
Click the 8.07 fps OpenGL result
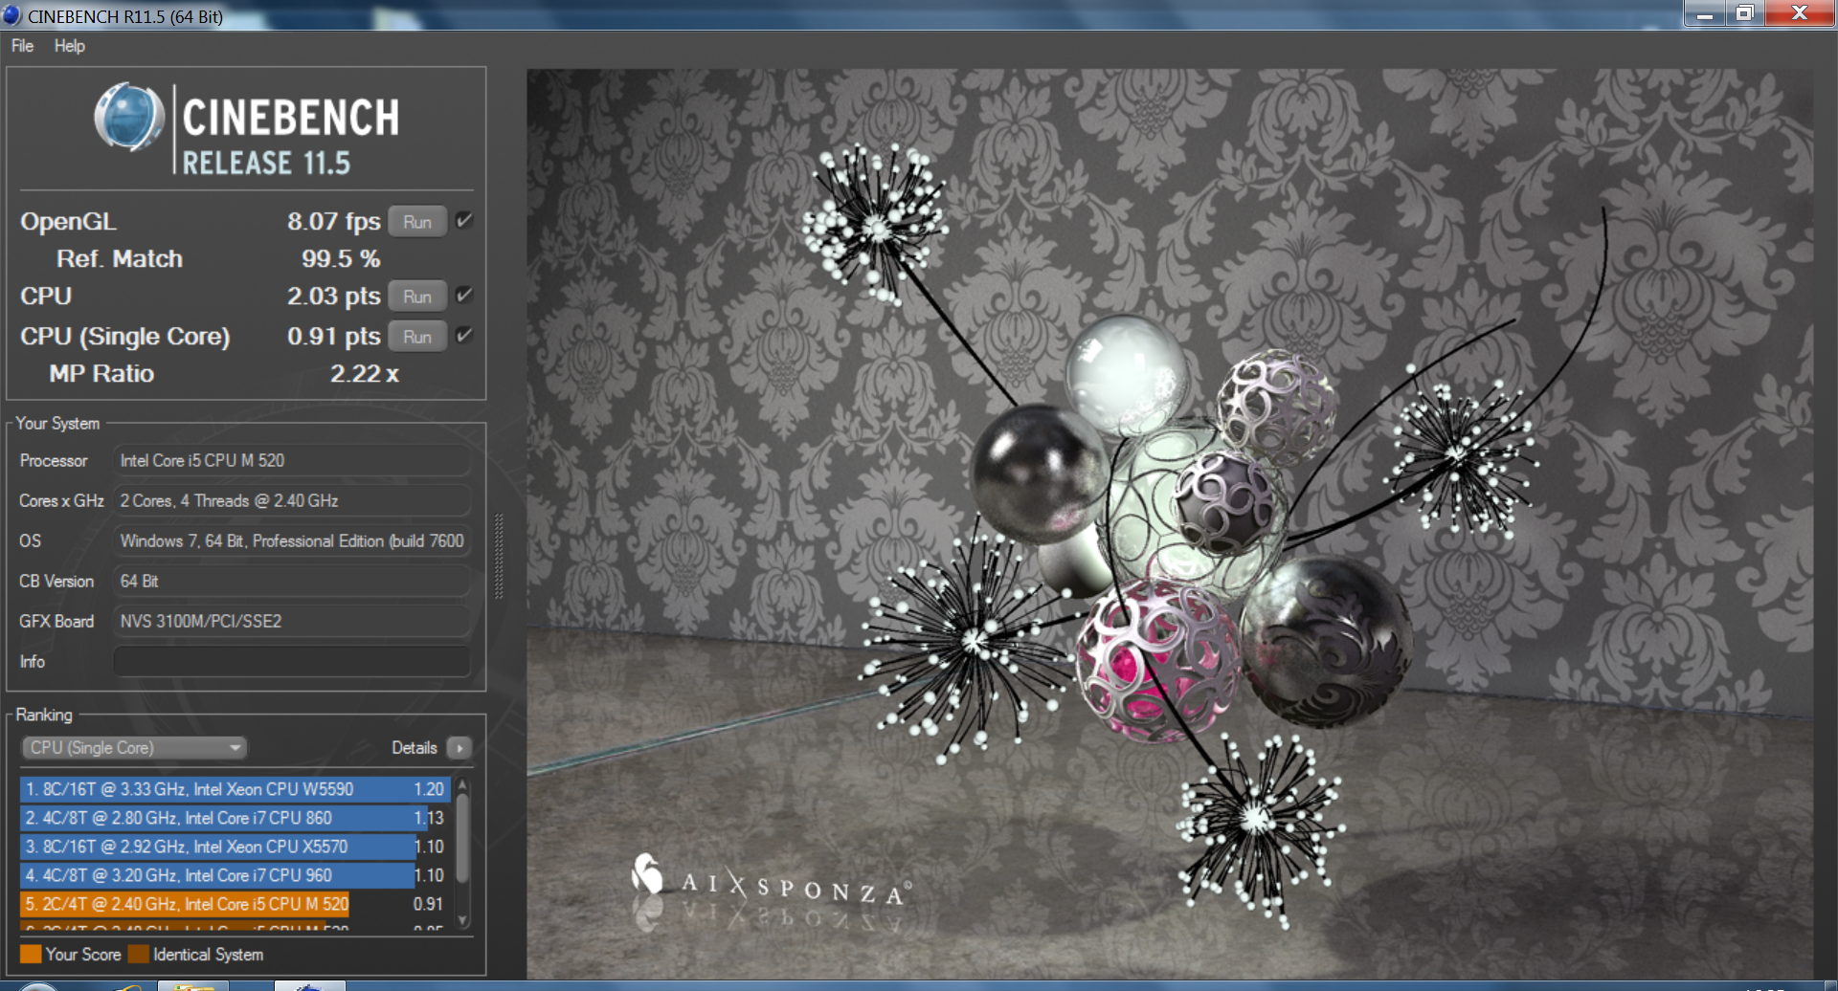[333, 222]
